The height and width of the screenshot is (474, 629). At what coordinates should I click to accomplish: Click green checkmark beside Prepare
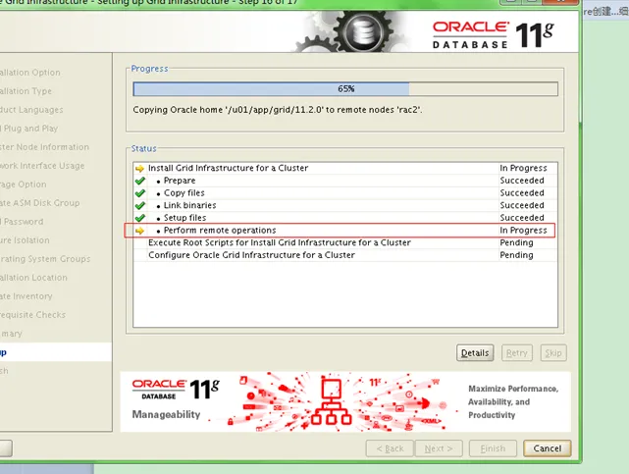[x=140, y=181]
